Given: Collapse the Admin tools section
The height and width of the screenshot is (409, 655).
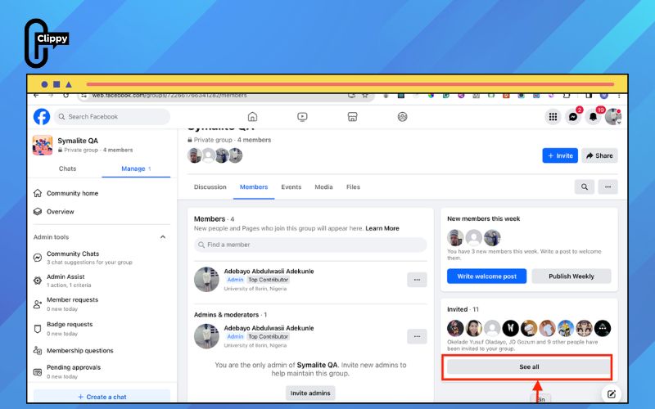Looking at the screenshot, I should point(163,237).
